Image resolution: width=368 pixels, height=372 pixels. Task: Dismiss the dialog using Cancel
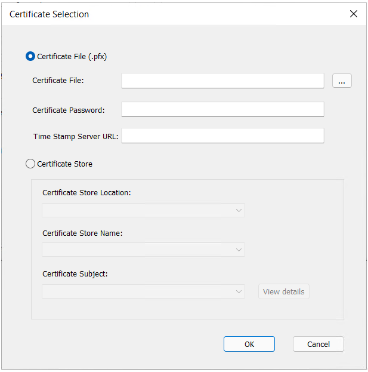[x=318, y=344]
